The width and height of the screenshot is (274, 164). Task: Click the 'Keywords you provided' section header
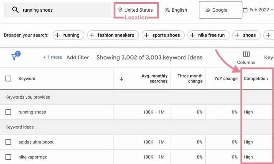28,97
